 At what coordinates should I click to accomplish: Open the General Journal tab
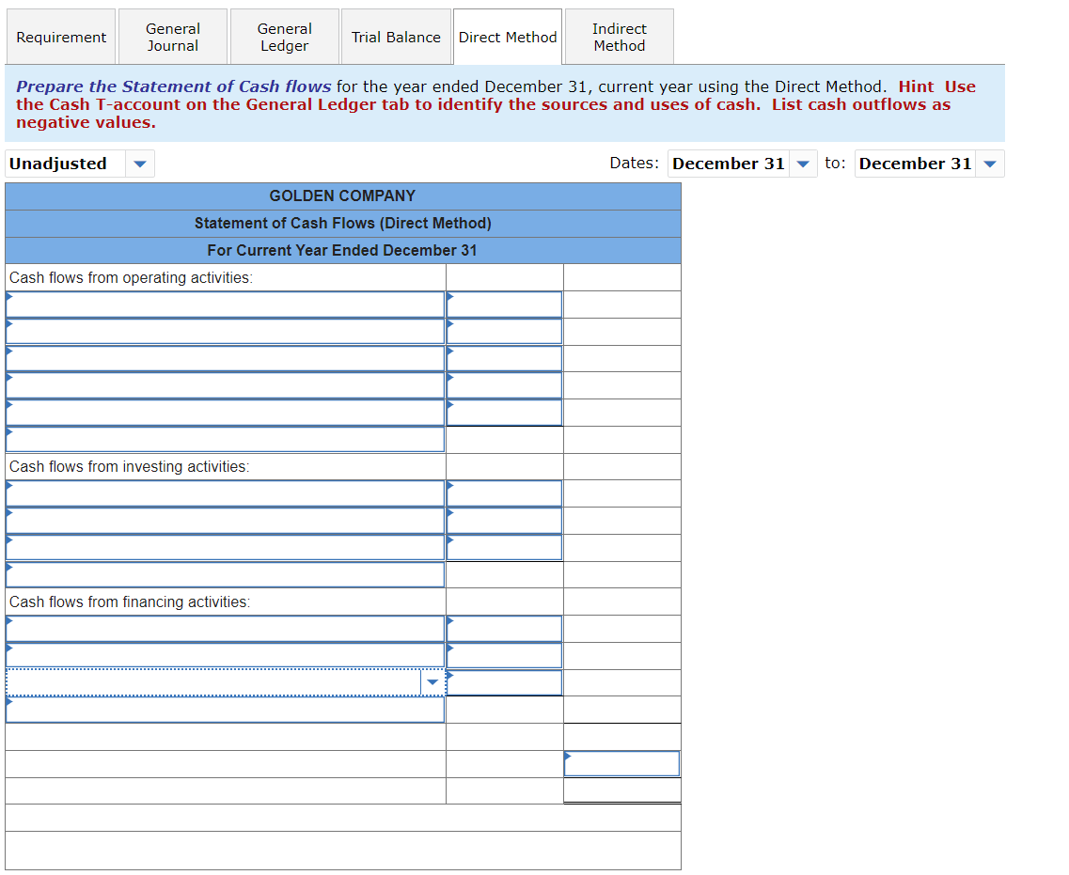pos(172,36)
